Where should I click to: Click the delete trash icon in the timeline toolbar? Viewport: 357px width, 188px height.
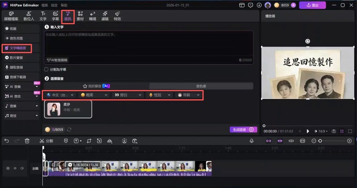pos(27,141)
